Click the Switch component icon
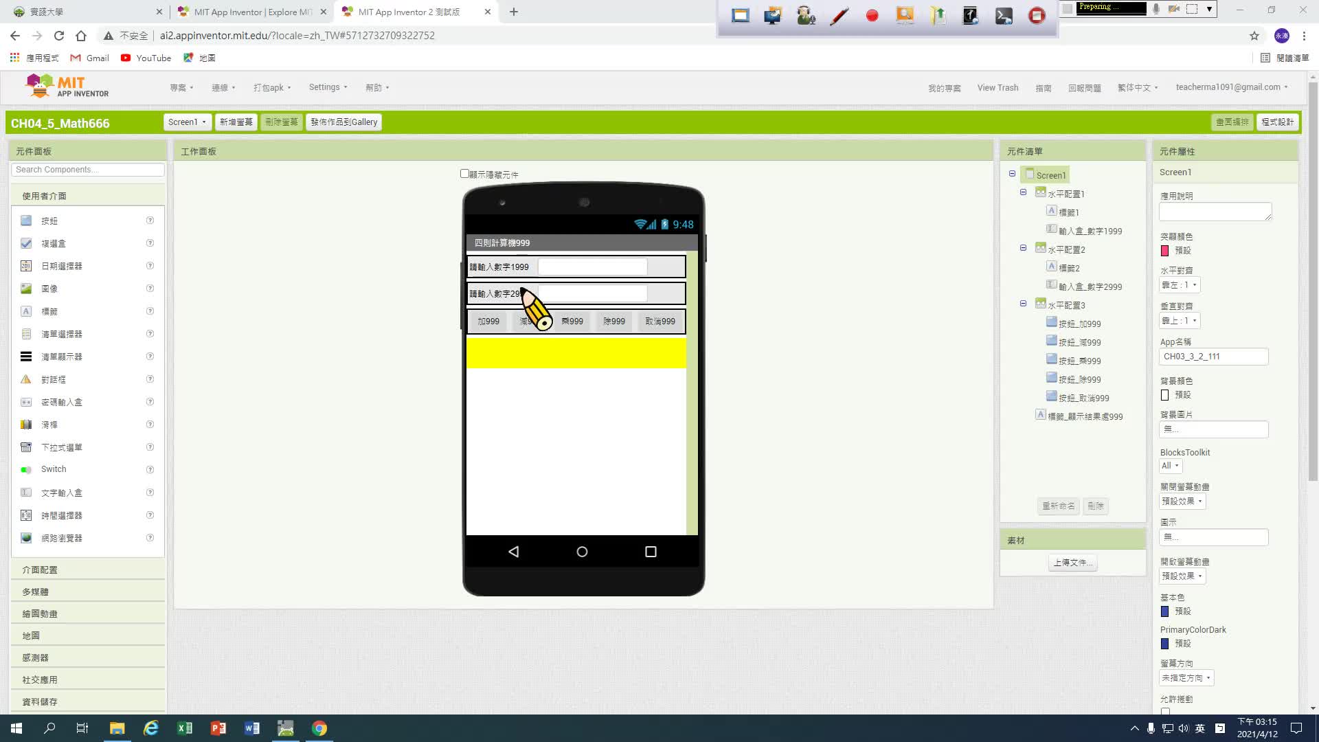The width and height of the screenshot is (1319, 742). 26,470
